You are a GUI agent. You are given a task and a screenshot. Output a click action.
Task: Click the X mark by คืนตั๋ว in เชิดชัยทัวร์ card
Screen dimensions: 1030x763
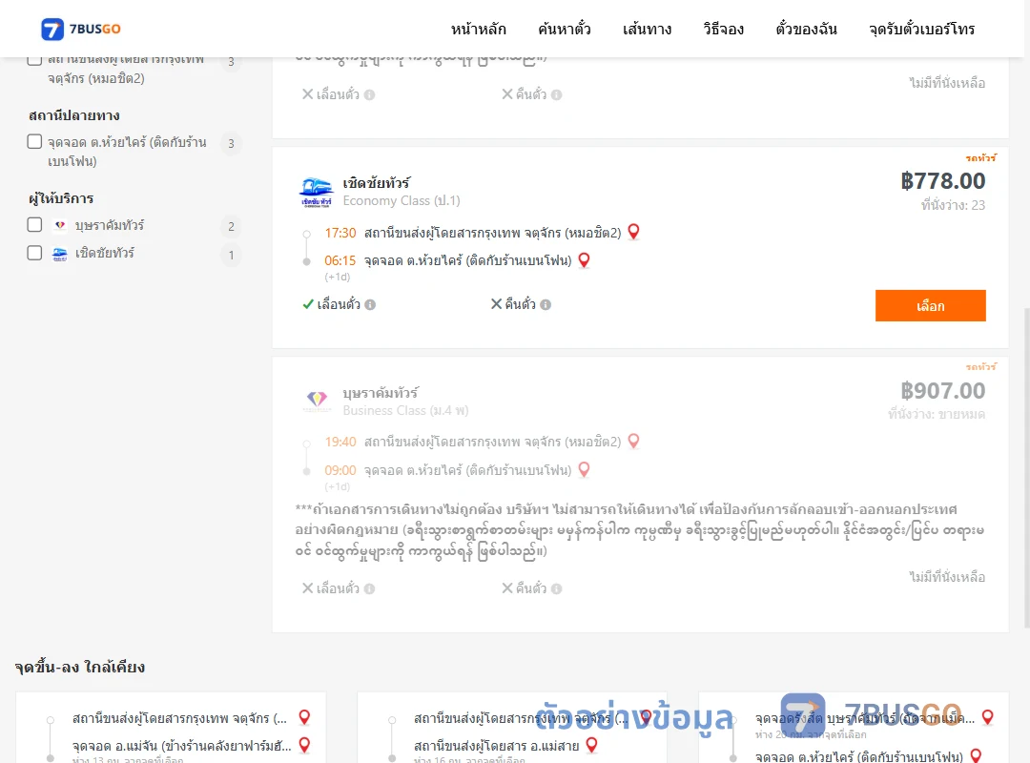497,303
